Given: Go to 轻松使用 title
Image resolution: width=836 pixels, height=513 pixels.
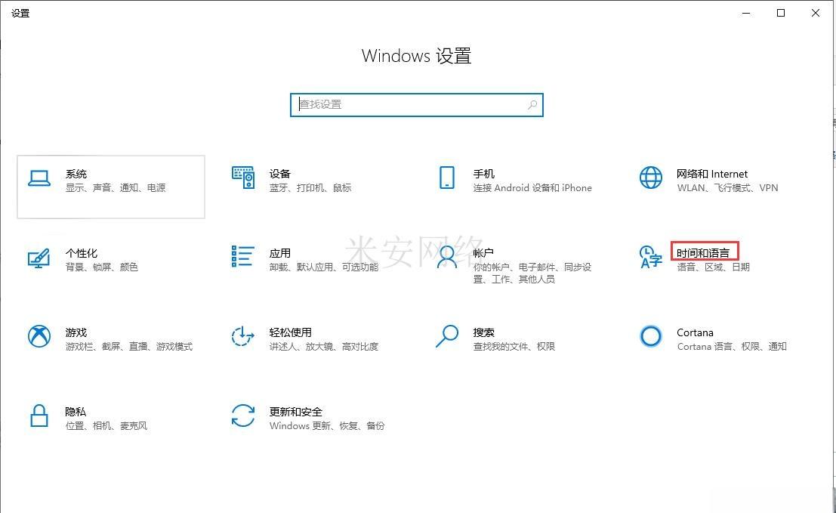Looking at the screenshot, I should (291, 332).
